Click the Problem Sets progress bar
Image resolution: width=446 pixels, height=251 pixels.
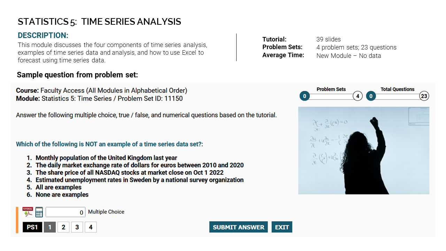point(331,96)
